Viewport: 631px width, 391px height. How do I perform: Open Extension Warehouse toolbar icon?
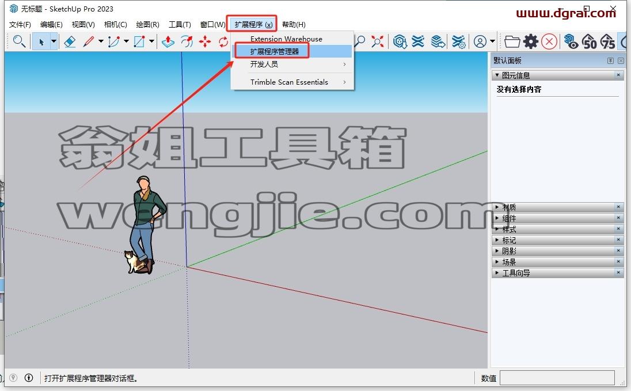tap(418, 41)
